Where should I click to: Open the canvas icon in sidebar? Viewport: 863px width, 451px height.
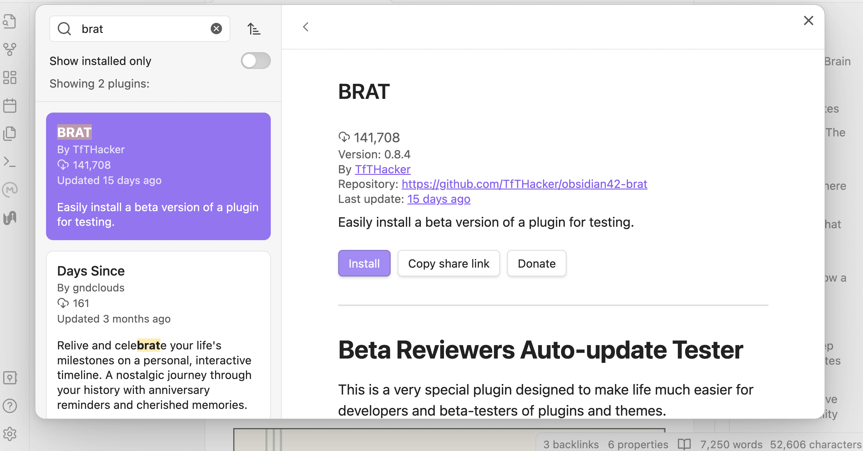pos(10,78)
